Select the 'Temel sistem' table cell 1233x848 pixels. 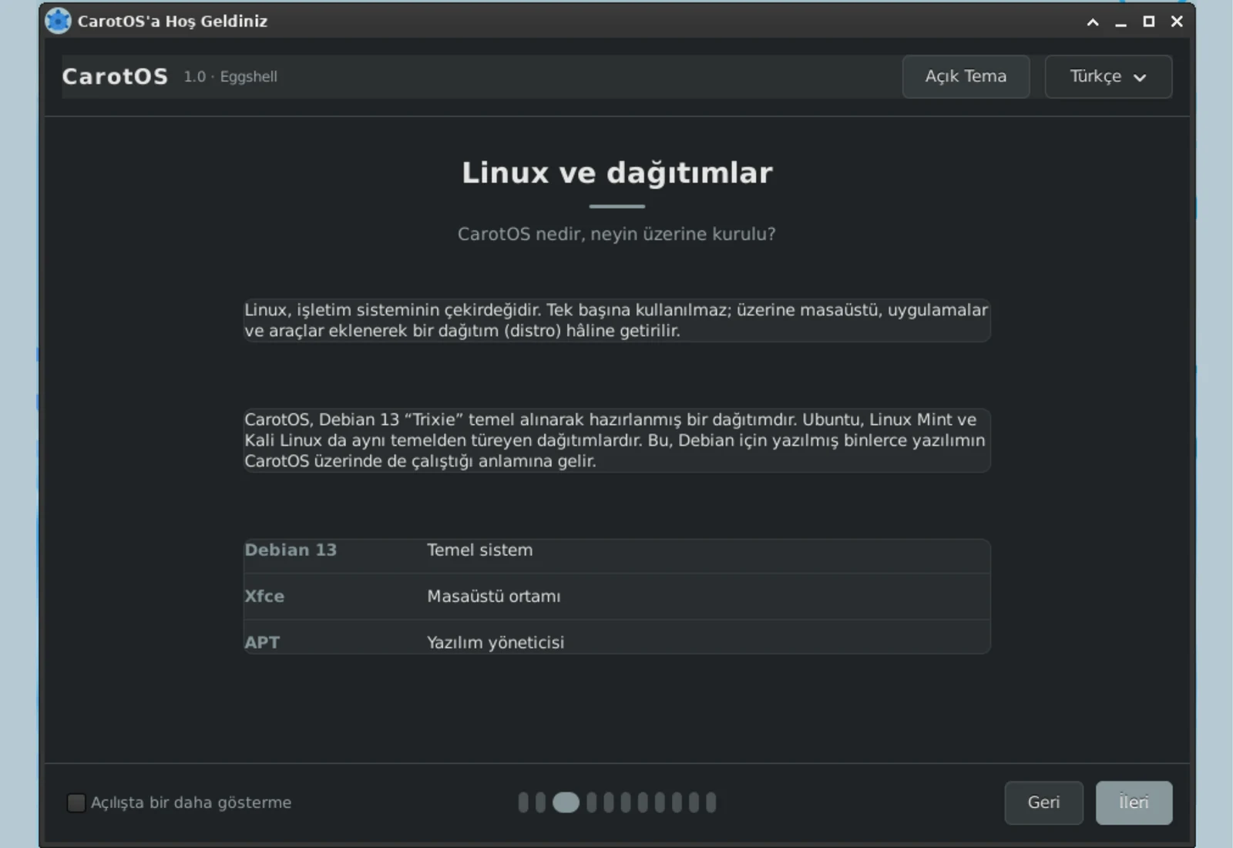[479, 550]
